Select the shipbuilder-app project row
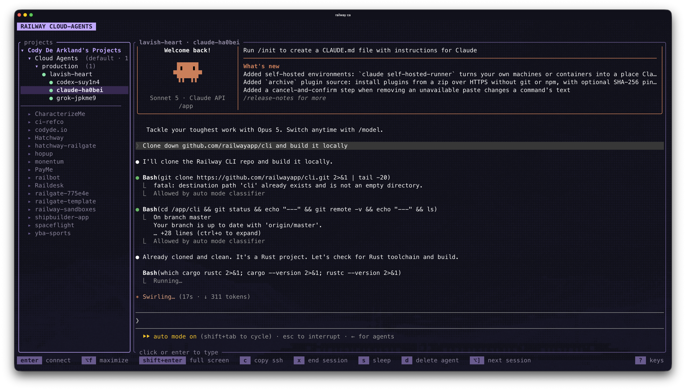The image size is (686, 390). click(74, 217)
